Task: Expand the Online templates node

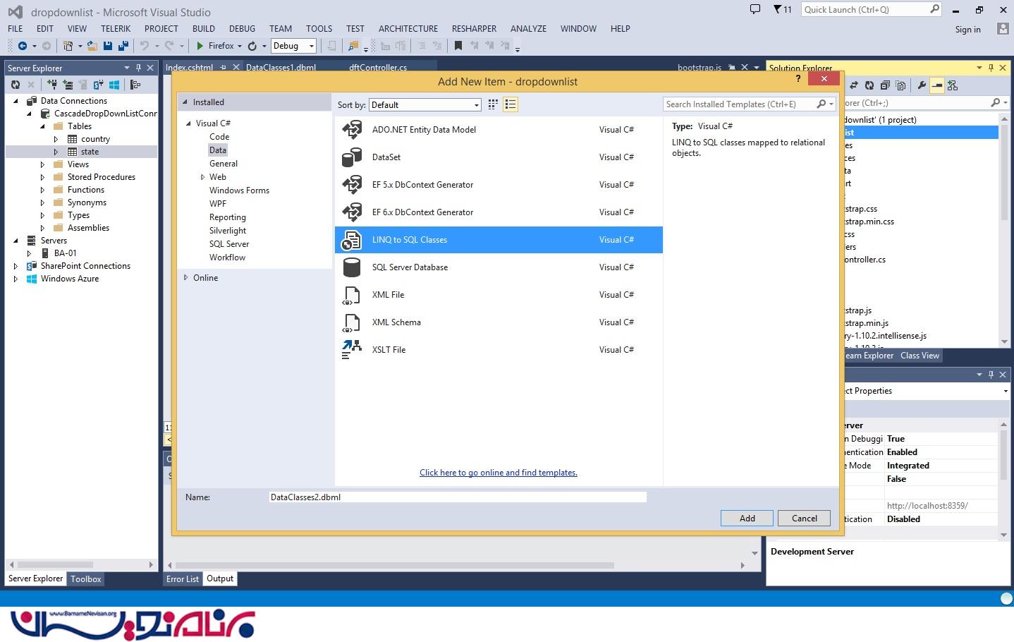Action: [x=186, y=278]
